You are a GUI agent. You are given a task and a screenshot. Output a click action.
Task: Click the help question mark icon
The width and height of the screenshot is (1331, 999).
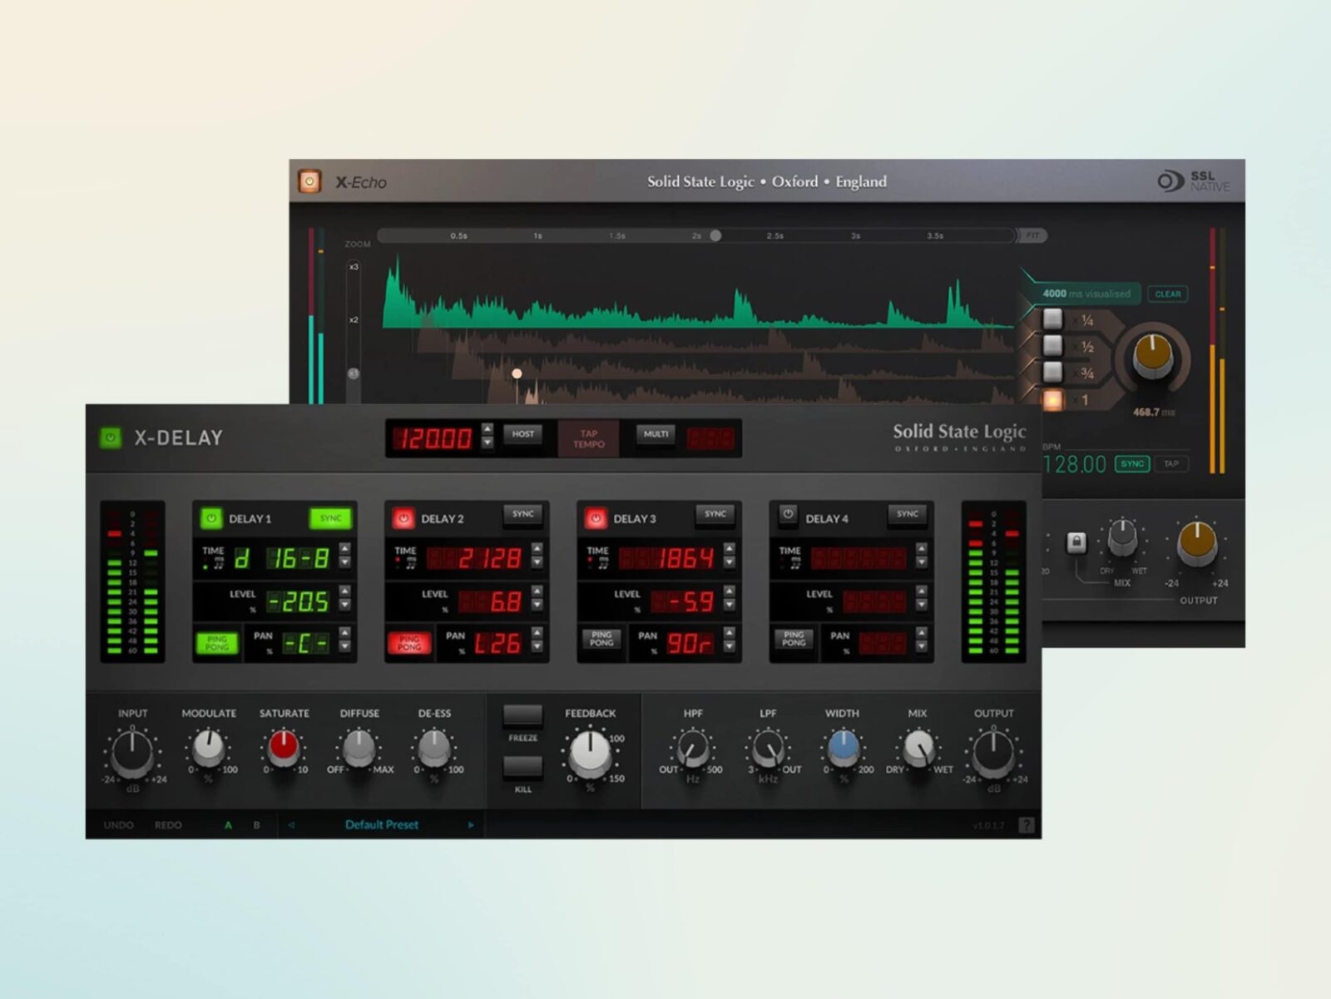click(1026, 825)
